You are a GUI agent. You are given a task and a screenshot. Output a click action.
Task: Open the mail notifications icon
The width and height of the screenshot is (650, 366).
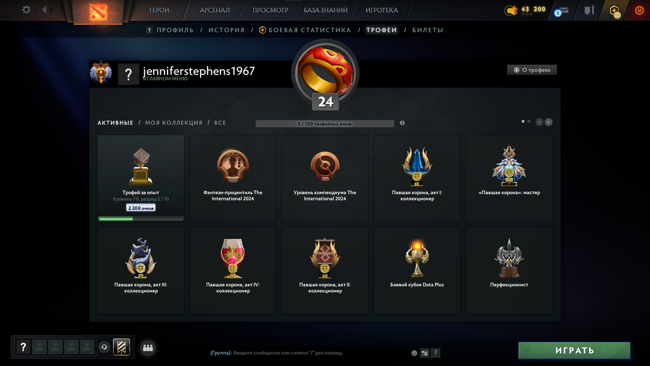click(562, 10)
